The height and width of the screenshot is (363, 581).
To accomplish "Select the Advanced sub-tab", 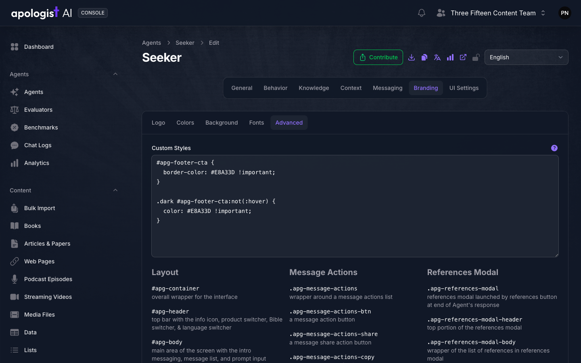I will pos(289,123).
